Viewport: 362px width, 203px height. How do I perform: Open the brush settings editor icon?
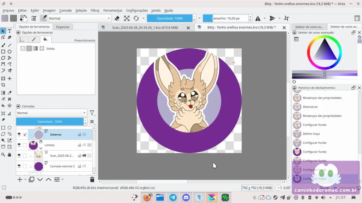(34, 18)
